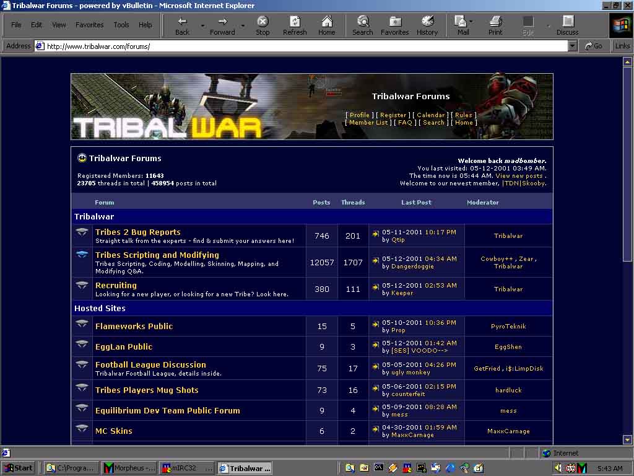Open the Tools menu
Image resolution: width=634 pixels, height=476 pixels.
pyautogui.click(x=121, y=25)
